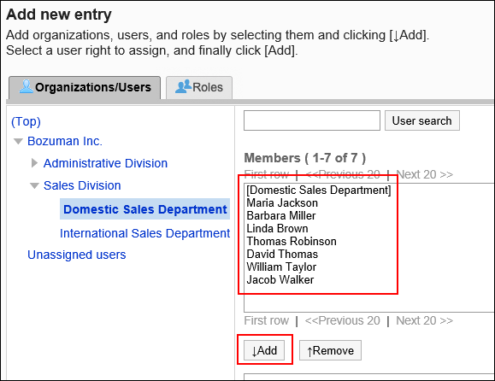Screen dimensions: 495x381
Task: Open the Organizations/Users tab
Action: coord(85,88)
